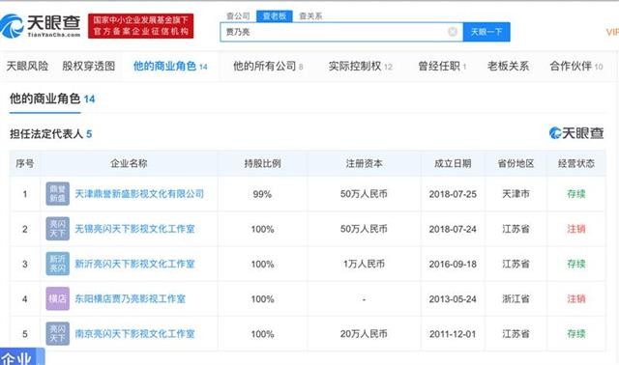Click the 注册资本 column header
The height and width of the screenshot is (365, 619).
point(364,163)
